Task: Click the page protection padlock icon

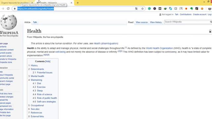Action: pos(210,31)
